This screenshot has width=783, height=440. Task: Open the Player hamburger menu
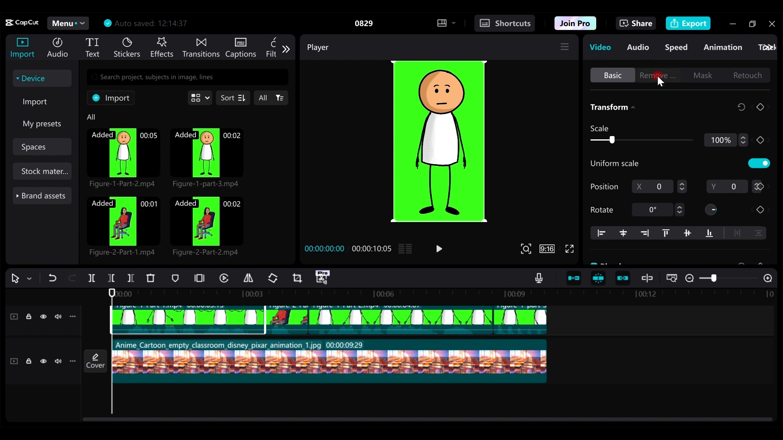pyautogui.click(x=564, y=47)
